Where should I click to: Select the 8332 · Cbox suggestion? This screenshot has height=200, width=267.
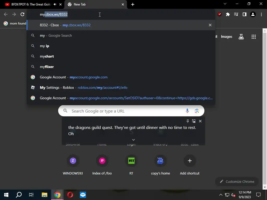pos(121,25)
